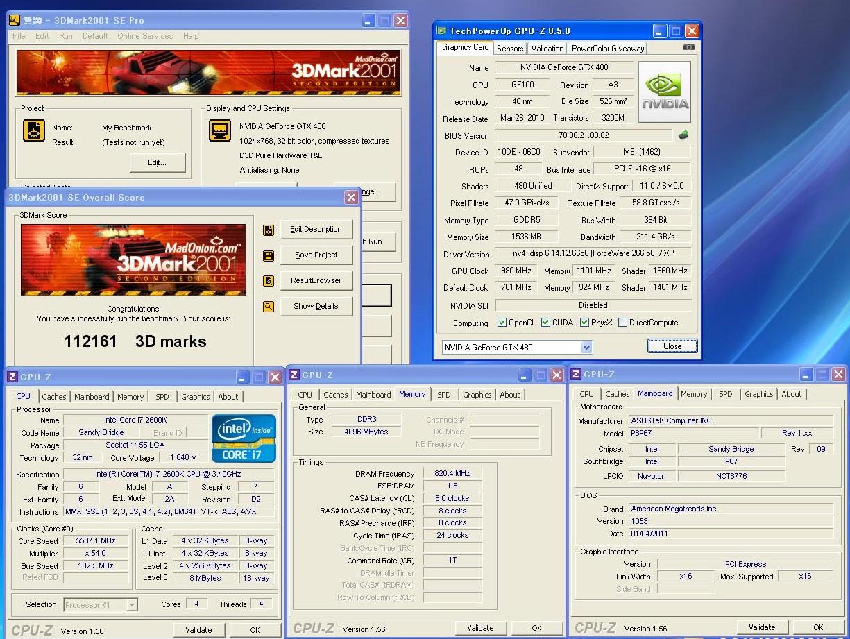
Task: Click the Close button in GPU-Z
Action: pyautogui.click(x=672, y=346)
